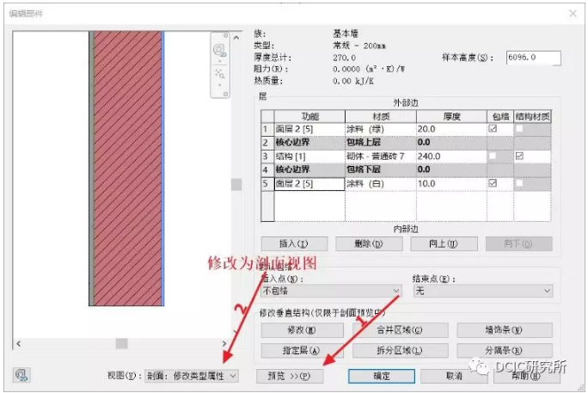This screenshot has width=588, height=393.
Task: Click the 包络下层 cell in row 4
Action: coord(380,169)
